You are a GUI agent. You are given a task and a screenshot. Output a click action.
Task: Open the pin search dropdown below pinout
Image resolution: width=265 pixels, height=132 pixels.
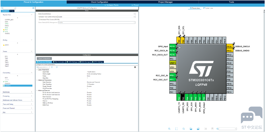228,129
